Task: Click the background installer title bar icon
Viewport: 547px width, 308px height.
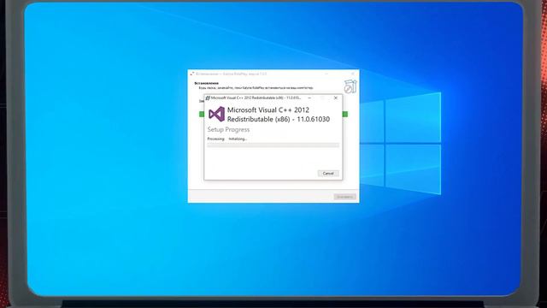Action: [192, 74]
